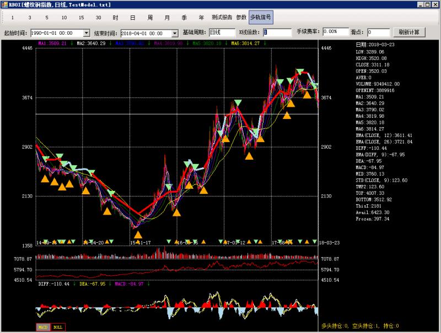This screenshot has width=441, height=333.
Task: Click the green arrow beside MA1 value
Action: [x=72, y=43]
